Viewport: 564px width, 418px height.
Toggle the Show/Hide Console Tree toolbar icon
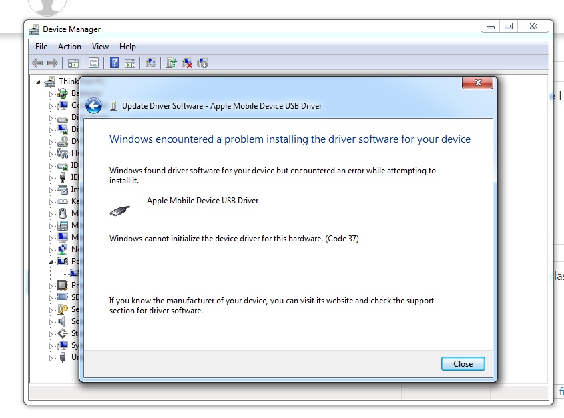click(x=73, y=63)
